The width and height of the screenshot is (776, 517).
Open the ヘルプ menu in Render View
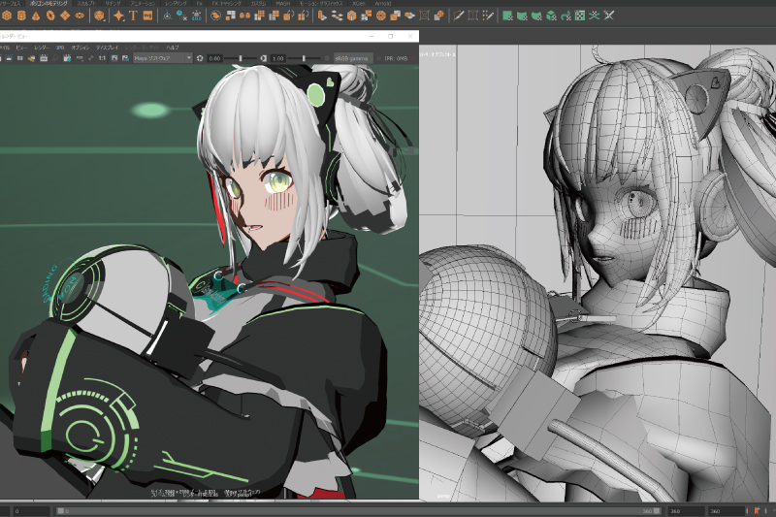(173, 48)
